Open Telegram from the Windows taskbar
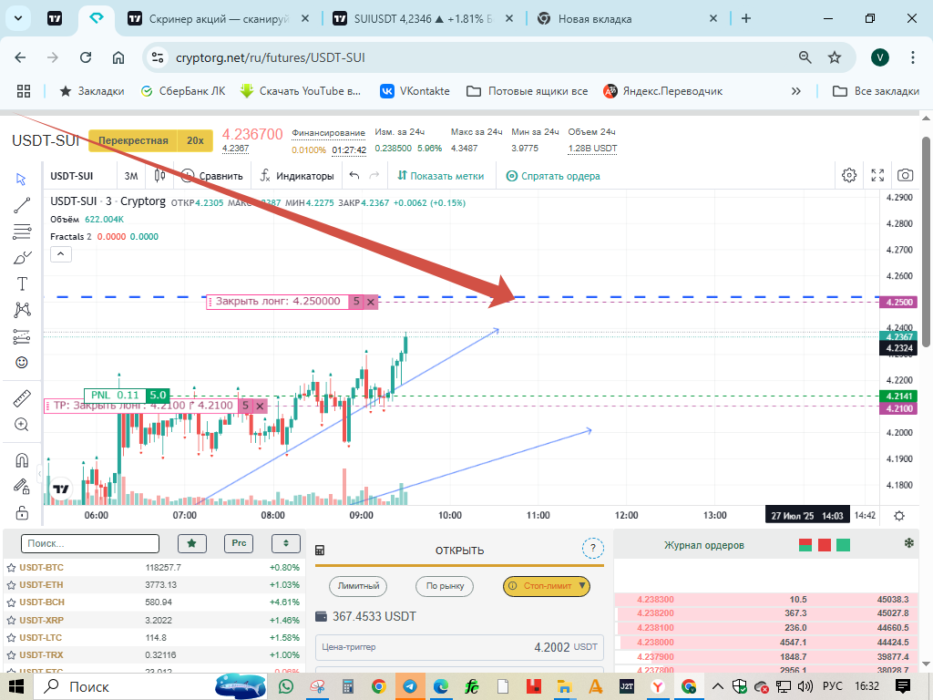Image resolution: width=933 pixels, height=700 pixels. click(410, 686)
